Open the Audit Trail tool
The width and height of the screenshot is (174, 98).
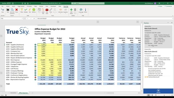click(43, 11)
